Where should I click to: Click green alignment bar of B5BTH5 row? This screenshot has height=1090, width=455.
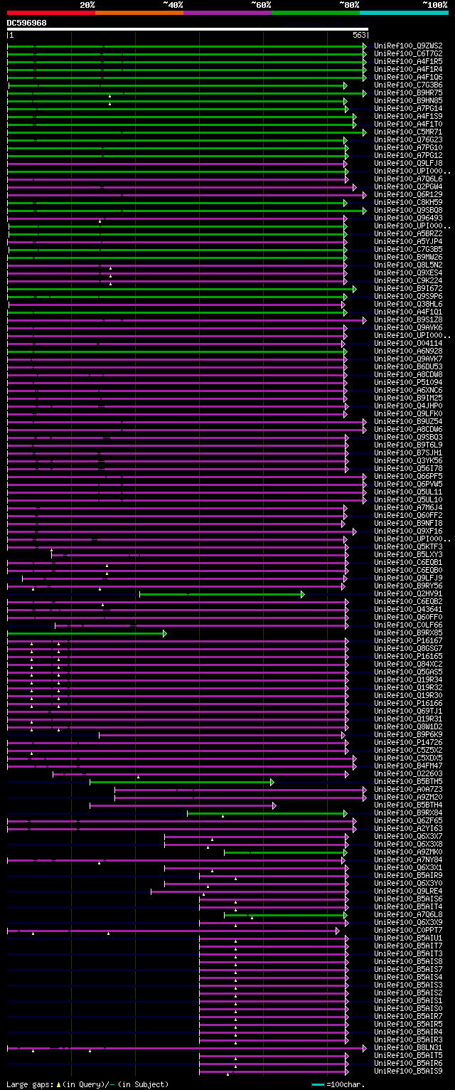182,782
